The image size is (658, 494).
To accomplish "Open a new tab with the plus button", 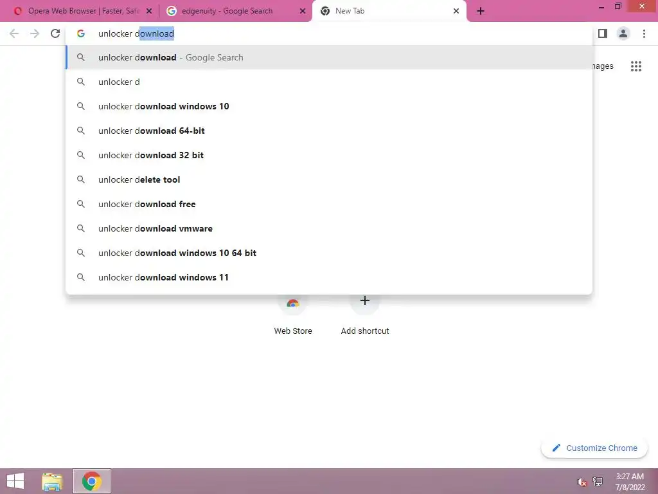I will click(x=481, y=11).
